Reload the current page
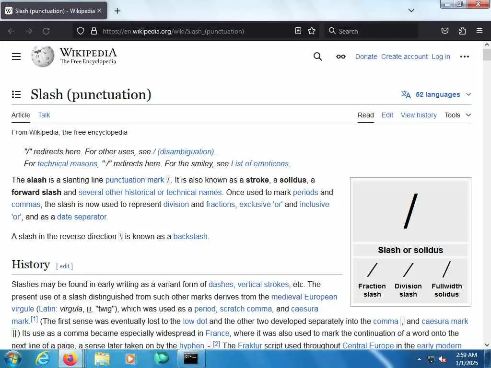491x368 pixels. (46, 31)
